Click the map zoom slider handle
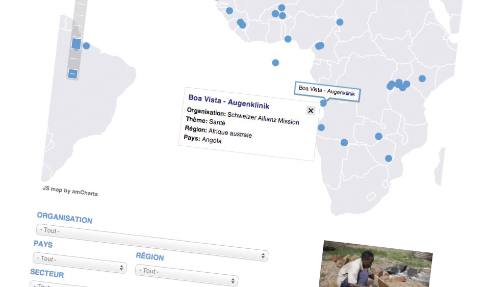 coord(76,44)
